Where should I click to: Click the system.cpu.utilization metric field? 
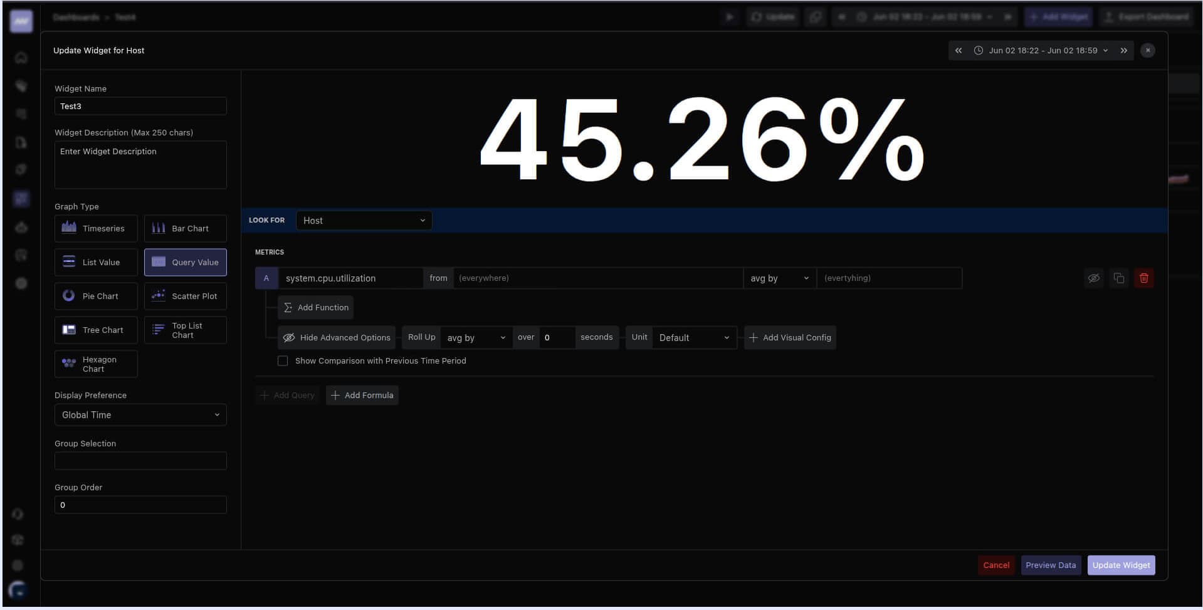coord(350,278)
